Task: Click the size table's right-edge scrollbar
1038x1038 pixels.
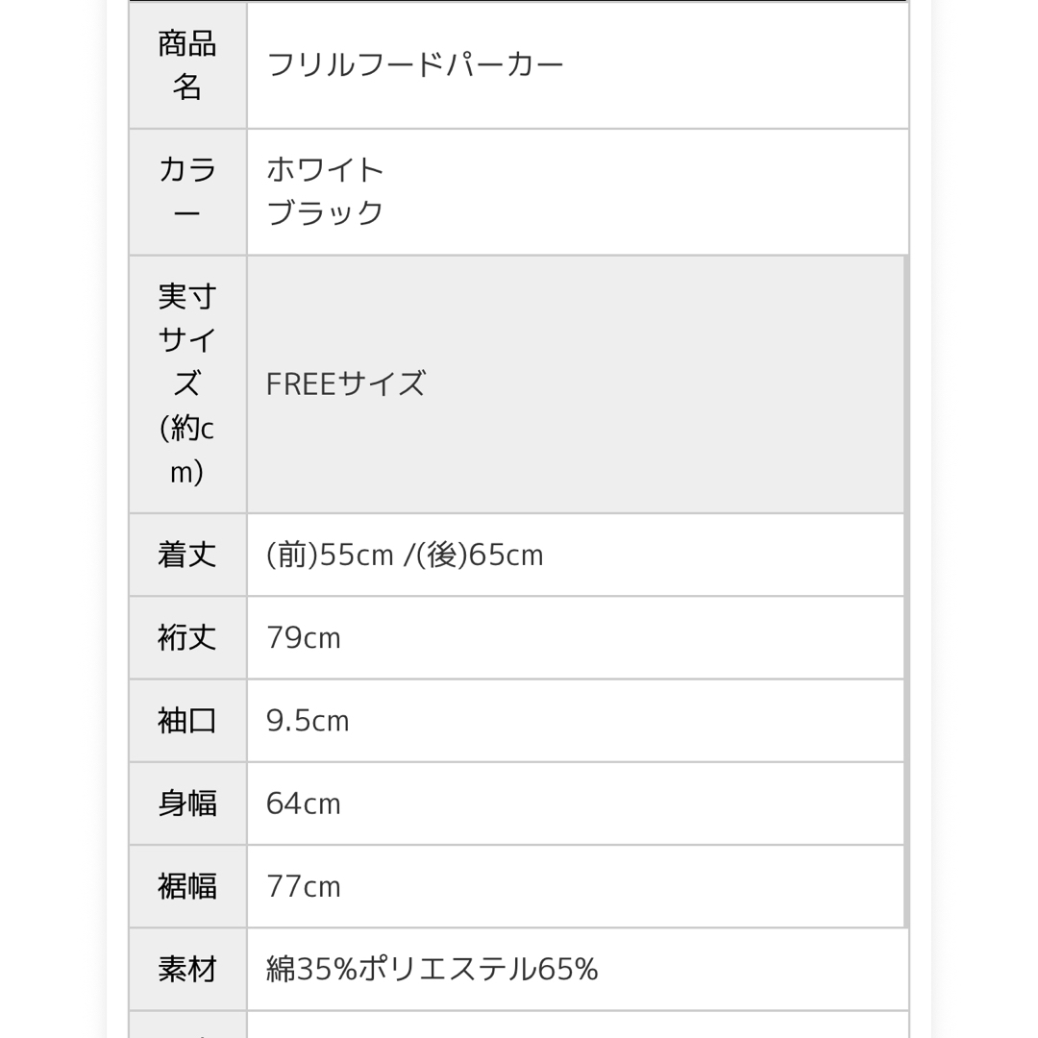Action: click(x=906, y=591)
